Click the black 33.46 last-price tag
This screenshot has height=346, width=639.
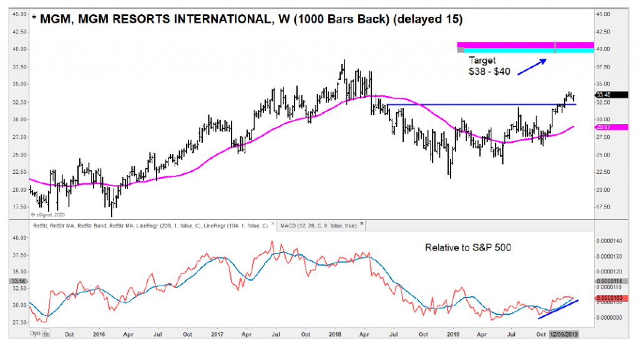pyautogui.click(x=612, y=95)
